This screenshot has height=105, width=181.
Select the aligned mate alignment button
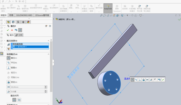pos(14,100)
